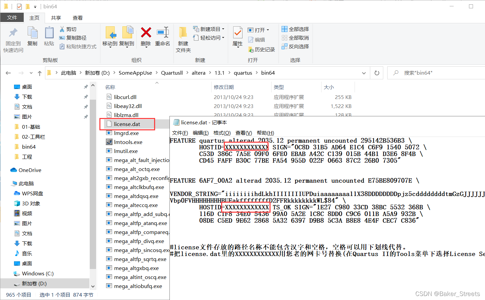The height and width of the screenshot is (300, 485).
Task: Switch to the 查看 ribbon tab
Action: pos(78,18)
